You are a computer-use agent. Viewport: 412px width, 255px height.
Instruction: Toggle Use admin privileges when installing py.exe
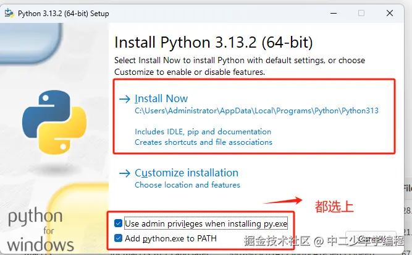tap(119, 223)
